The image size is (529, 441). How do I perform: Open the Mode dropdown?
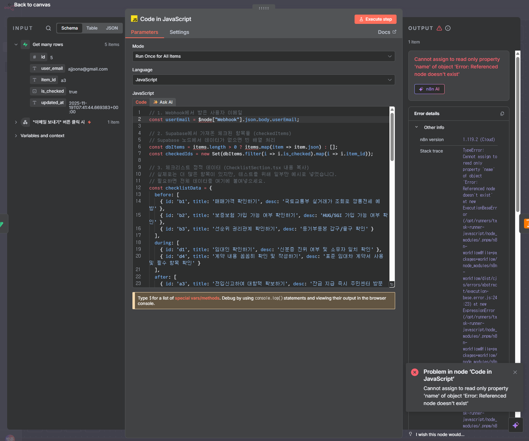click(x=263, y=56)
